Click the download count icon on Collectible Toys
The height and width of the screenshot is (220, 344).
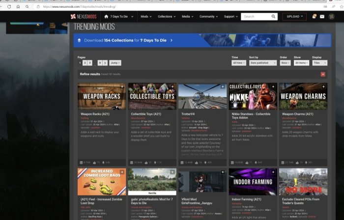pyautogui.click(x=155, y=163)
